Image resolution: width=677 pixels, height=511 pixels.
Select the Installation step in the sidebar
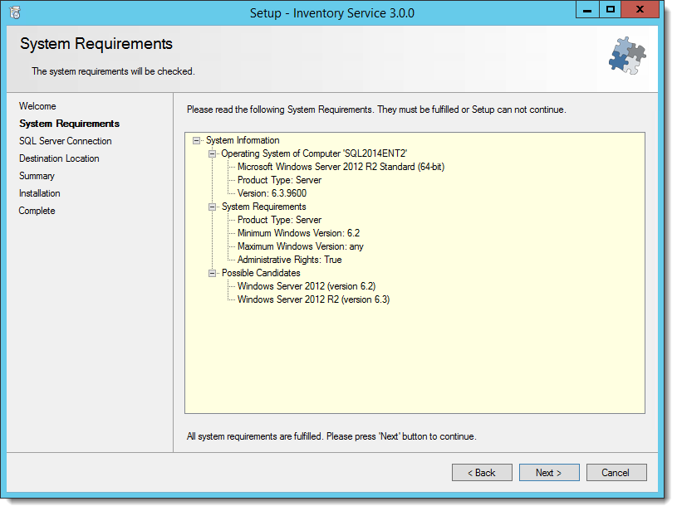(40, 193)
